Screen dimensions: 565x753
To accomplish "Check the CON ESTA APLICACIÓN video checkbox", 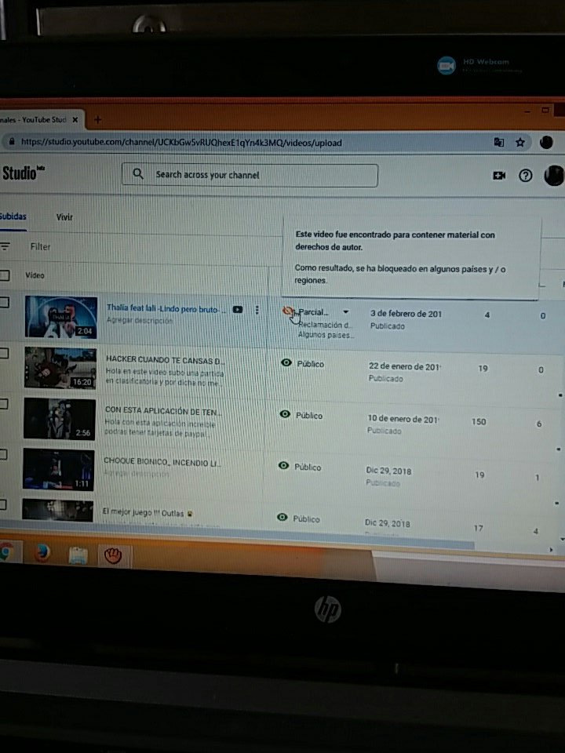I will click(3, 404).
